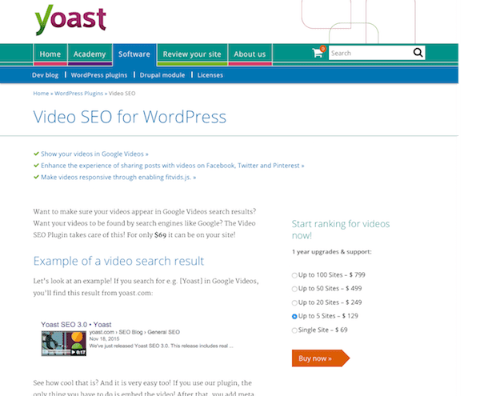Screen dimensions: 480x396
Task: Click the Nov 18, 2015 result date
Action: tap(104, 338)
